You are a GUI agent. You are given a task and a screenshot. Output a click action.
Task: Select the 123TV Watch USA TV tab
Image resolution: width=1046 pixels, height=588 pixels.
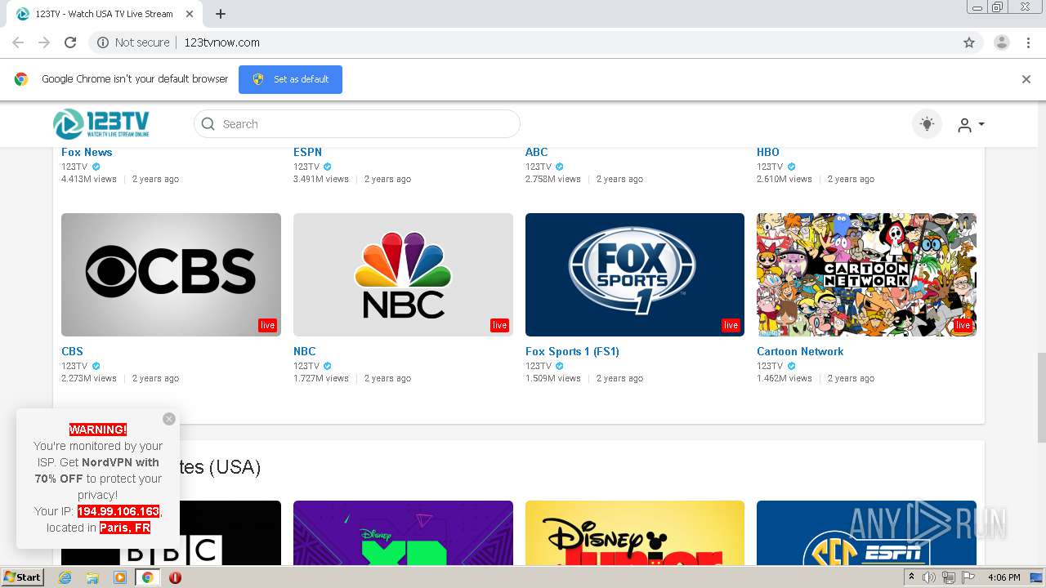pyautogui.click(x=105, y=14)
